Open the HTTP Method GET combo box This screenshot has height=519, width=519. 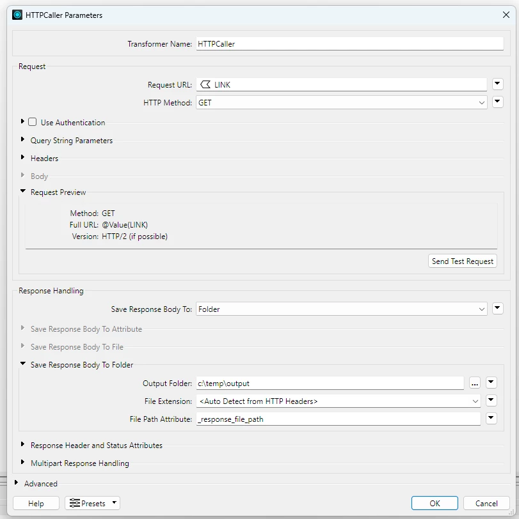[341, 103]
